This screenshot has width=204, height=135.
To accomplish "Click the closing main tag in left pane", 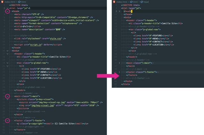I will (18, 115).
